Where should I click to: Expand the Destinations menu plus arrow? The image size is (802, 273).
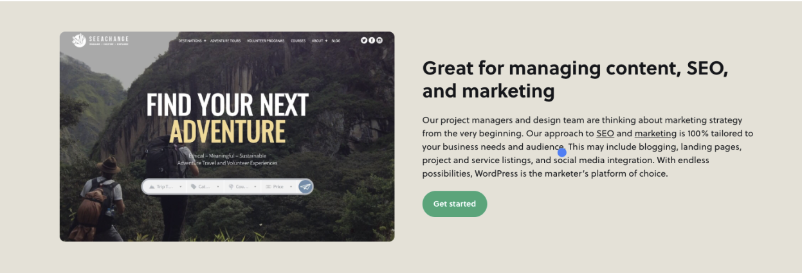point(205,40)
